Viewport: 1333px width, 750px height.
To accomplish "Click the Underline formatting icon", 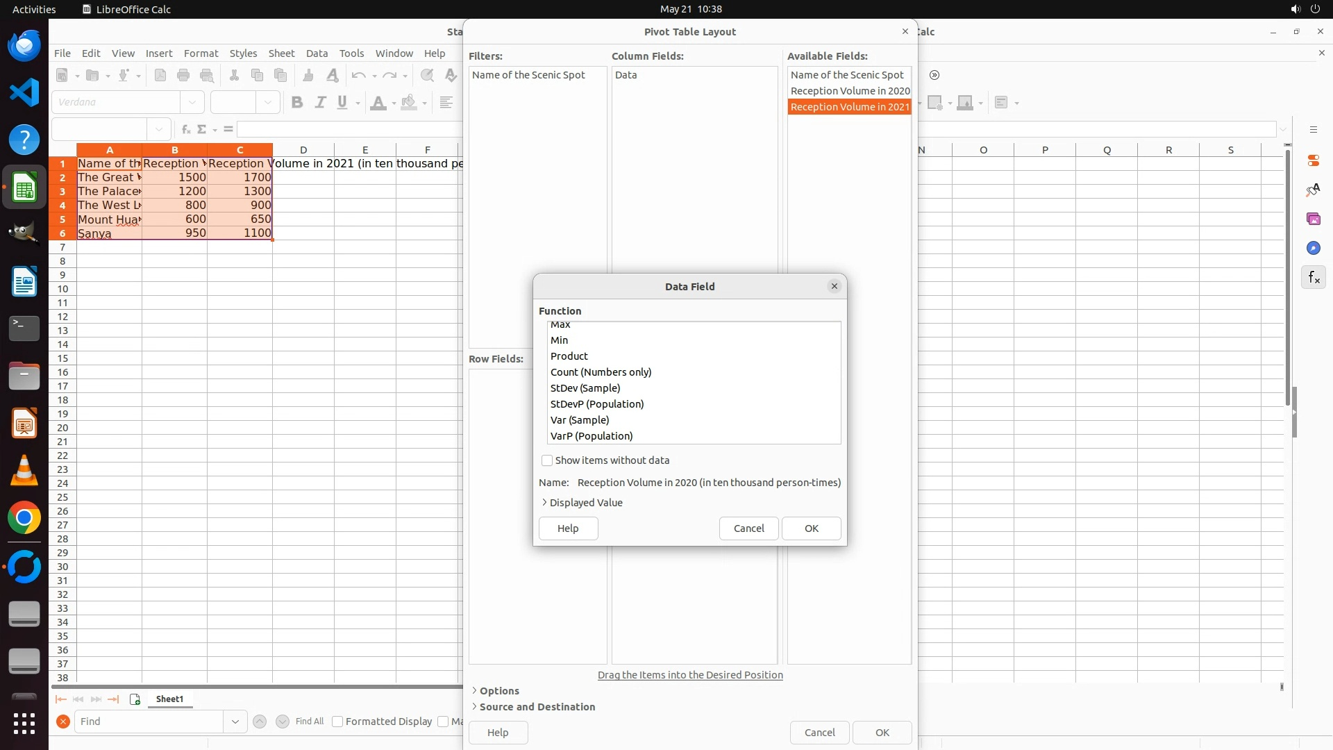I will point(342,103).
